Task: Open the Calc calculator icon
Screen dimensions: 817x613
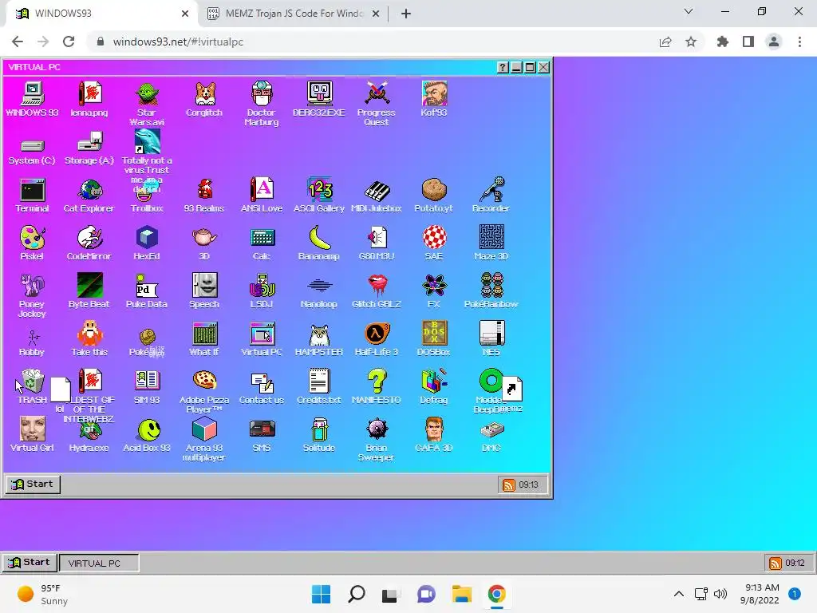Action: pos(262,238)
